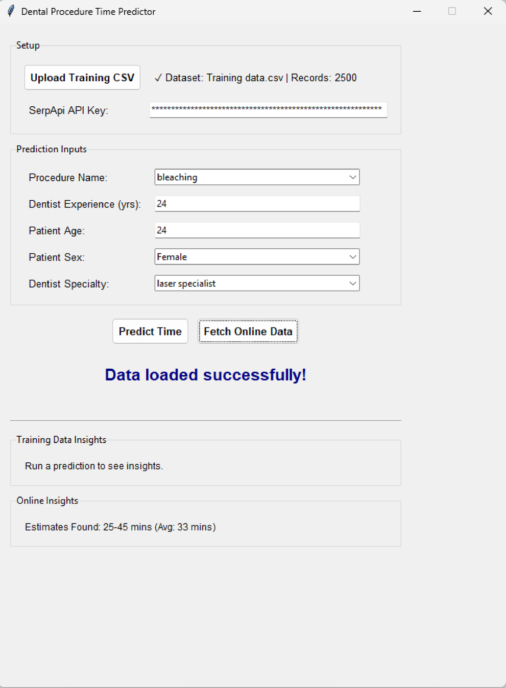Select the Patient Age input box
Image resolution: width=506 pixels, height=688 pixels.
coord(257,230)
